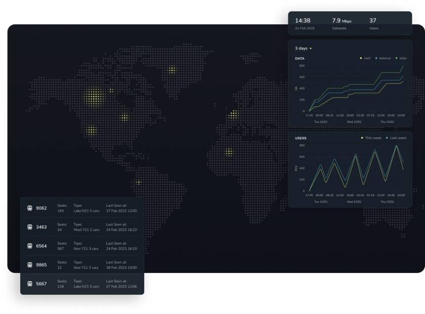
Task: Click the 24 Feb 2023 date under 14:38
Action: tap(305, 28)
